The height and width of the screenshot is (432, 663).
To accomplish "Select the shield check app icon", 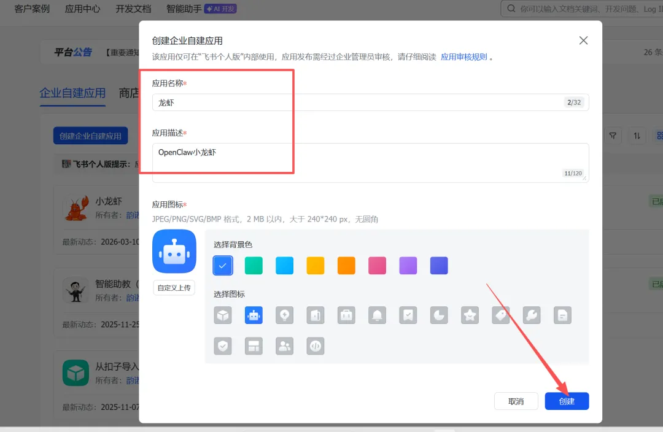I will [x=223, y=346].
